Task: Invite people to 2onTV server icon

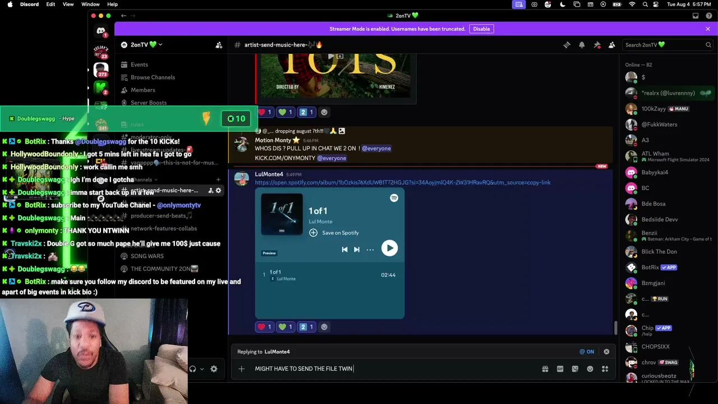Action: coord(219,45)
